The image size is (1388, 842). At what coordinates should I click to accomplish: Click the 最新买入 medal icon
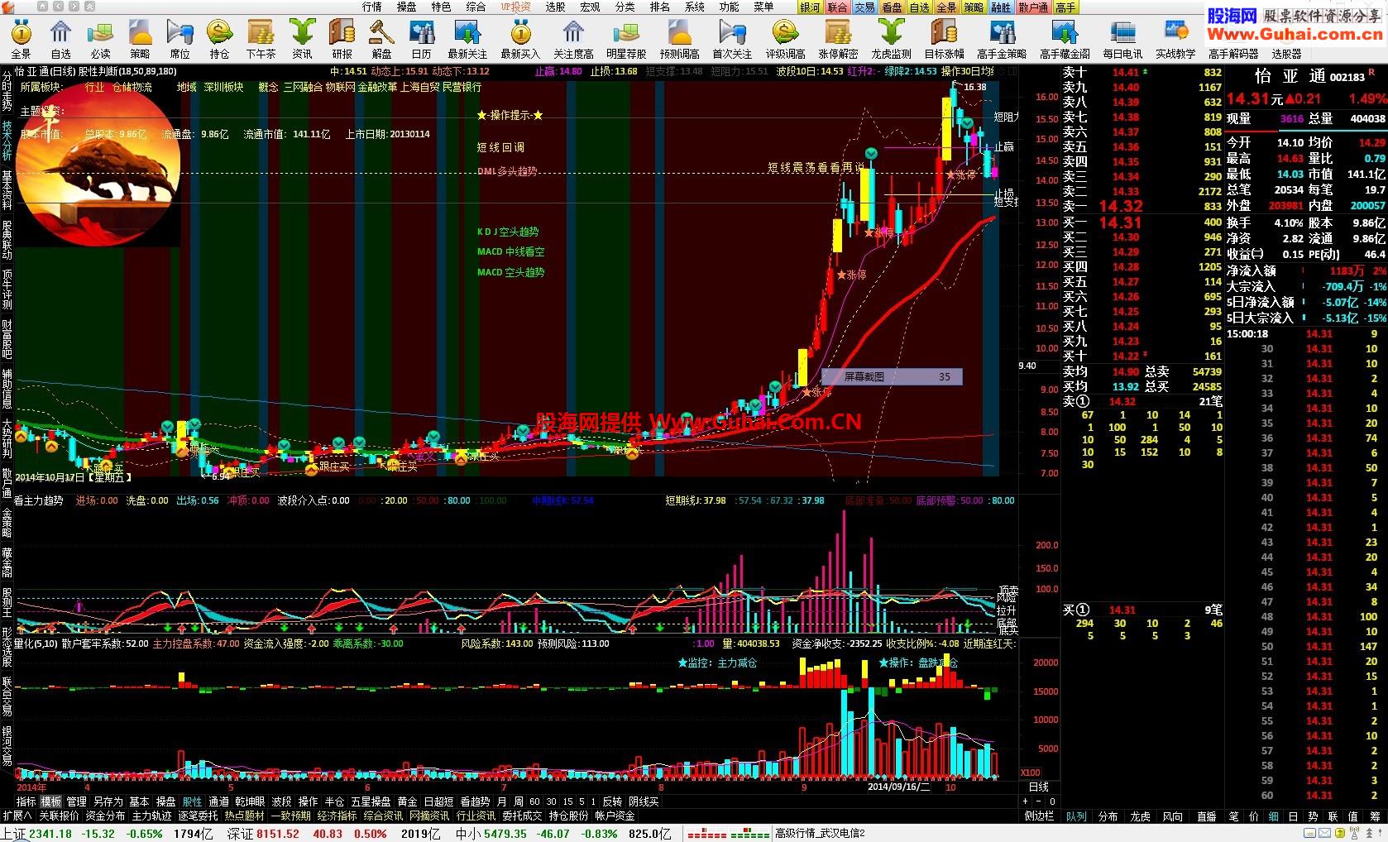coord(520,39)
